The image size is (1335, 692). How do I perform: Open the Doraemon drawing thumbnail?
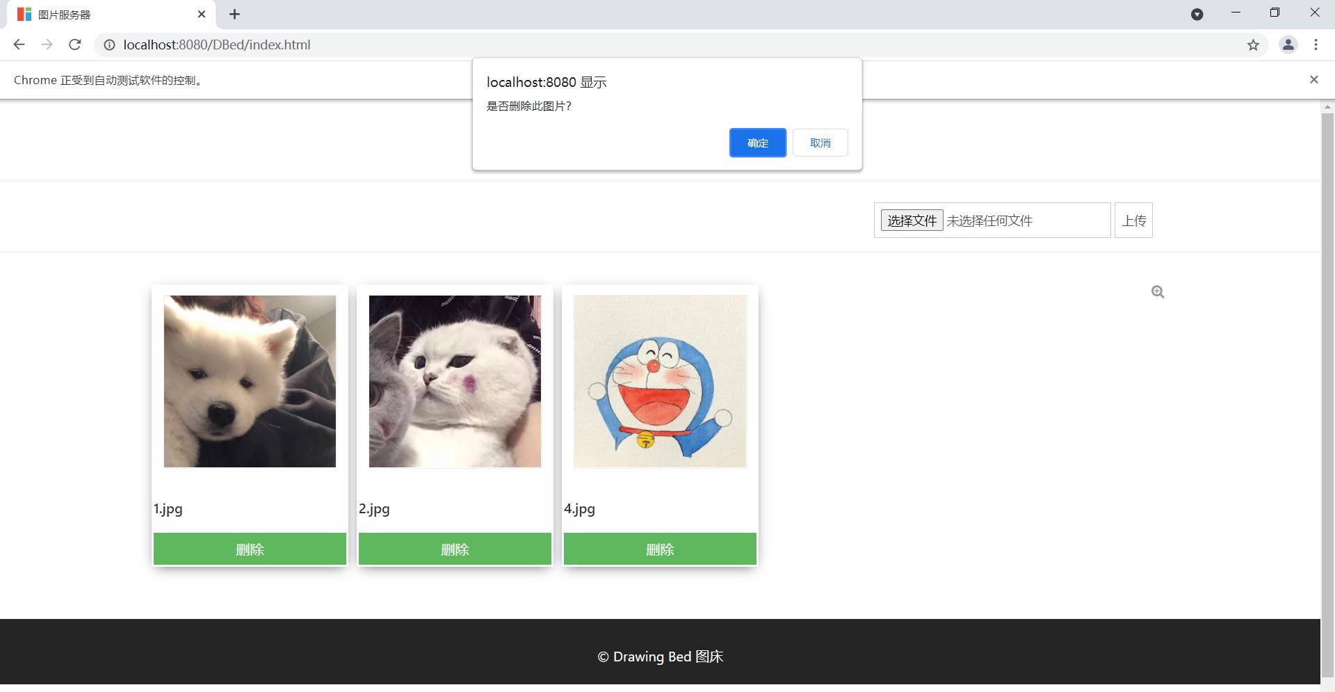click(x=660, y=381)
